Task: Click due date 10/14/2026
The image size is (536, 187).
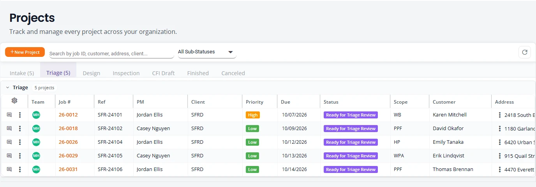Action: click(x=294, y=169)
